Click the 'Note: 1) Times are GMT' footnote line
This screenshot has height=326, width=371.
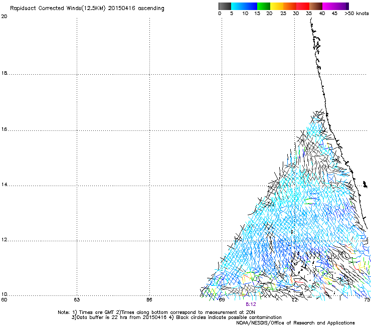click(156, 312)
